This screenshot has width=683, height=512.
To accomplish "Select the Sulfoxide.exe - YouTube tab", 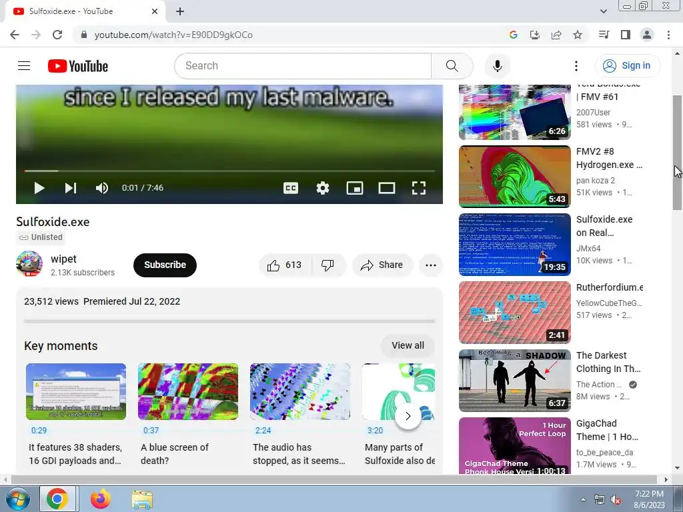I will coord(85,11).
